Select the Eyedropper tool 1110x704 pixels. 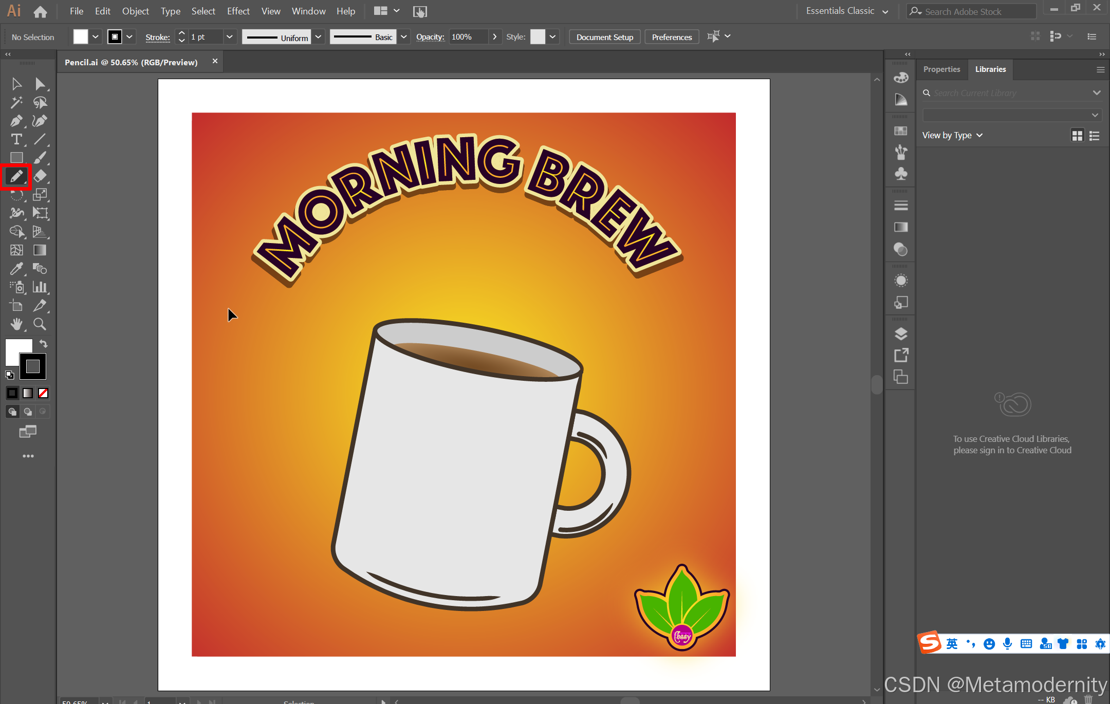(16, 269)
